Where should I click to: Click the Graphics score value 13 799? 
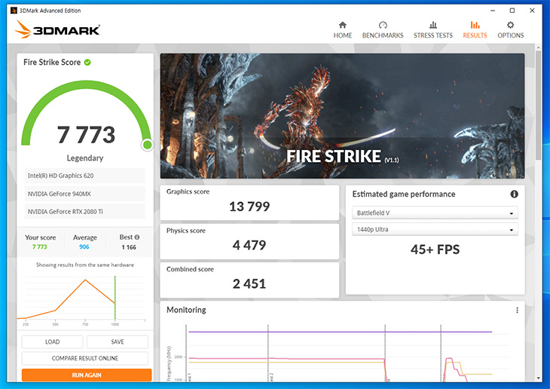point(249,207)
